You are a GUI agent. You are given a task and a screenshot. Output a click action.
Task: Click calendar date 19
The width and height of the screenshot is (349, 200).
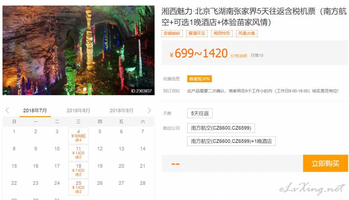coord(100,166)
